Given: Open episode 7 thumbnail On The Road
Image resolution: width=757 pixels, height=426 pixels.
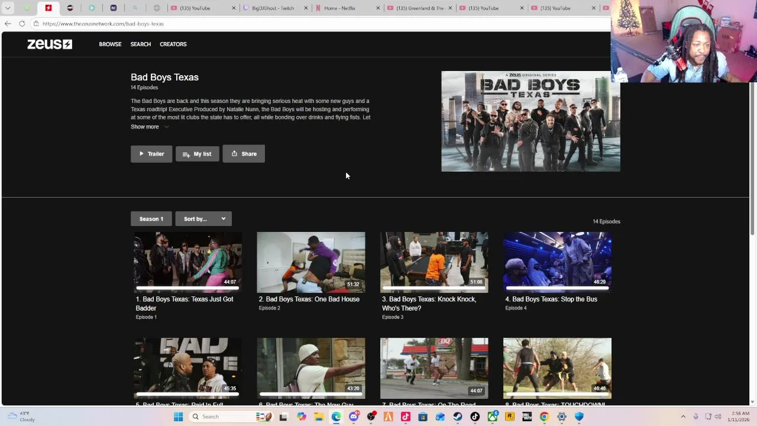Looking at the screenshot, I should tap(434, 369).
